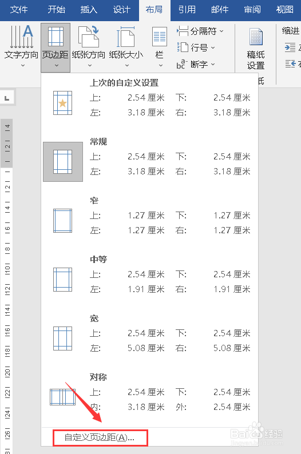Click the 文字方向 text direction icon
This screenshot has width=301, height=454.
point(21,37)
